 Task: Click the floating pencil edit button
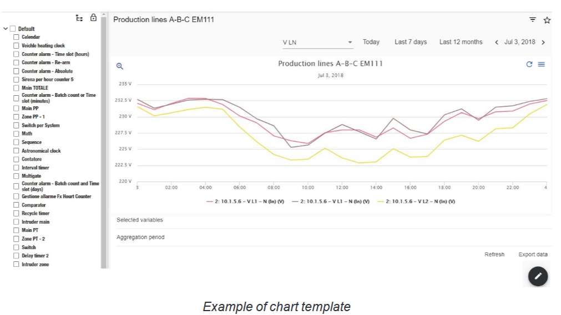(x=538, y=276)
